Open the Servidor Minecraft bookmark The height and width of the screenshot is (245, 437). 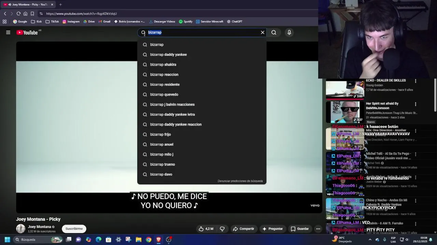pyautogui.click(x=210, y=21)
